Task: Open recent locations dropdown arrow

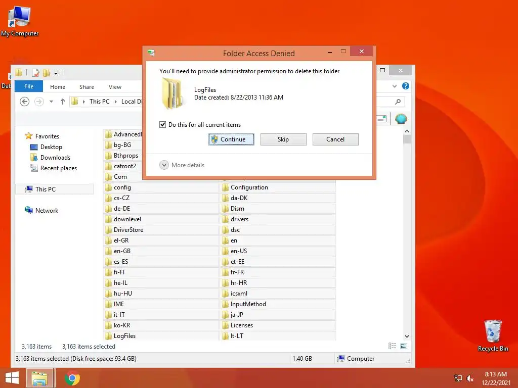Action: 51,101
